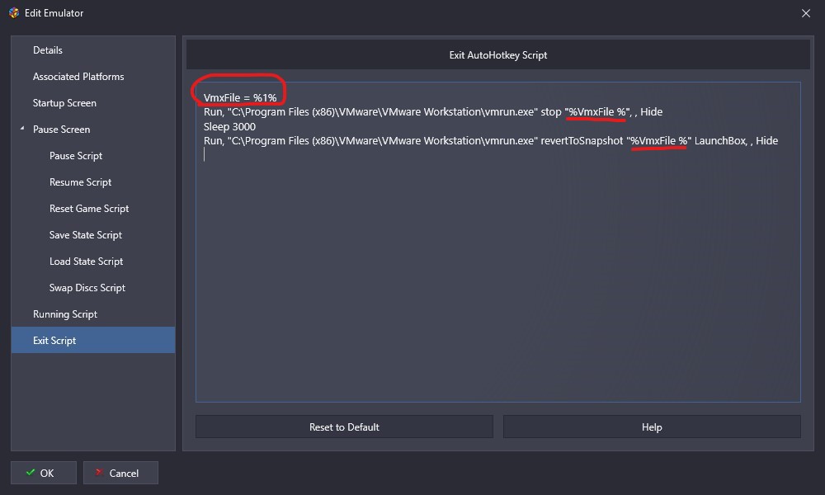Click the revertToSnapshot command line
This screenshot has height=495, width=825.
point(491,141)
